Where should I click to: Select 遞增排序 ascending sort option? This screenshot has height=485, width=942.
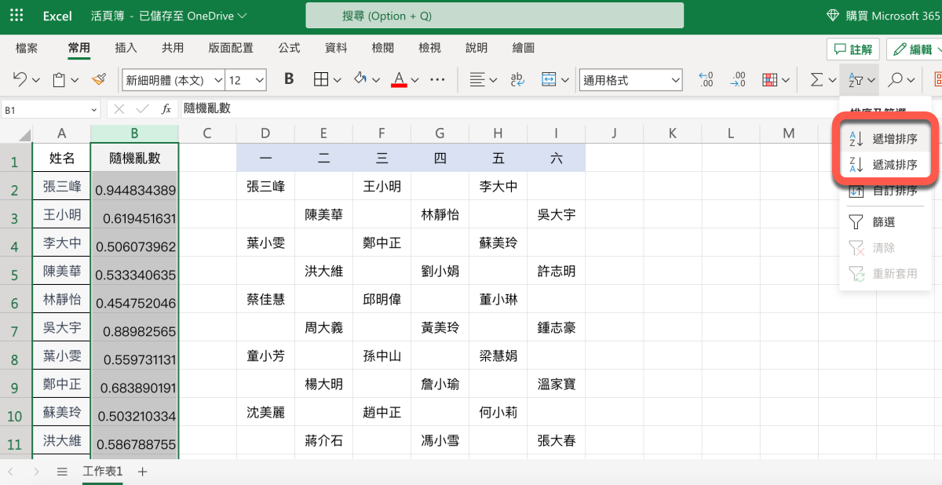[x=884, y=139]
